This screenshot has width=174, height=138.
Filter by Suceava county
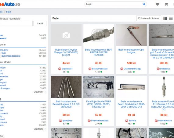[x=3, y=122]
